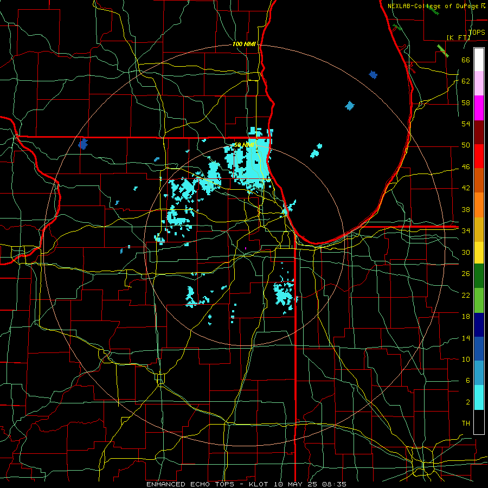The height and width of the screenshot is (488, 488).
Task: Click the white swatch in the tops legend
Action: 479,60
